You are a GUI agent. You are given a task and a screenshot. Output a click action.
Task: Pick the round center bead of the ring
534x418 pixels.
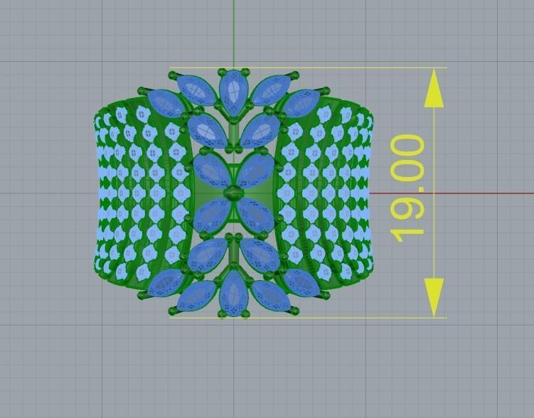234,193
